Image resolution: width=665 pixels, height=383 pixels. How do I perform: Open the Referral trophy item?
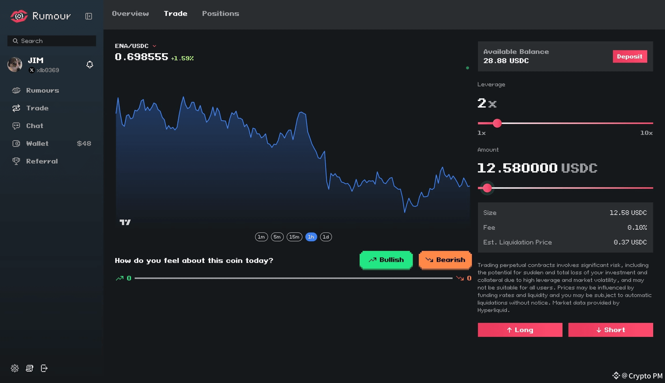[x=42, y=161]
